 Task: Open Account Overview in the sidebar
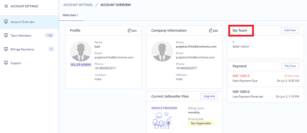(x=29, y=22)
